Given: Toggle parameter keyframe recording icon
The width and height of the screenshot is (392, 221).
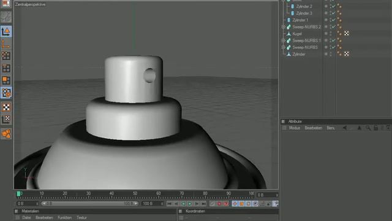Looking at the screenshot, I should (x=255, y=204).
